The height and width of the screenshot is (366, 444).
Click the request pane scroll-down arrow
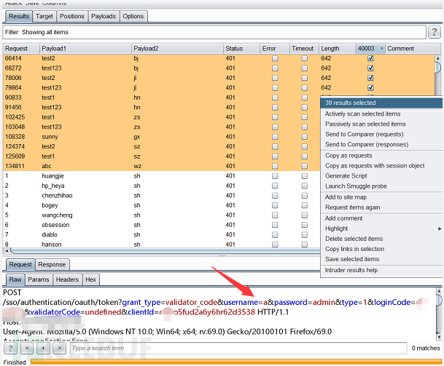coord(439,337)
